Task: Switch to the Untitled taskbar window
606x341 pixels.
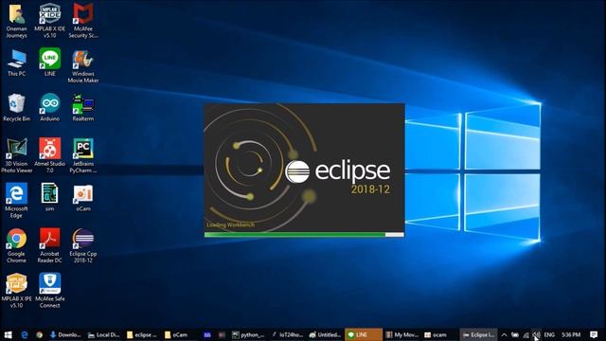Action: (x=325, y=334)
